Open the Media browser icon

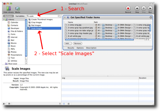tap(18, 9)
